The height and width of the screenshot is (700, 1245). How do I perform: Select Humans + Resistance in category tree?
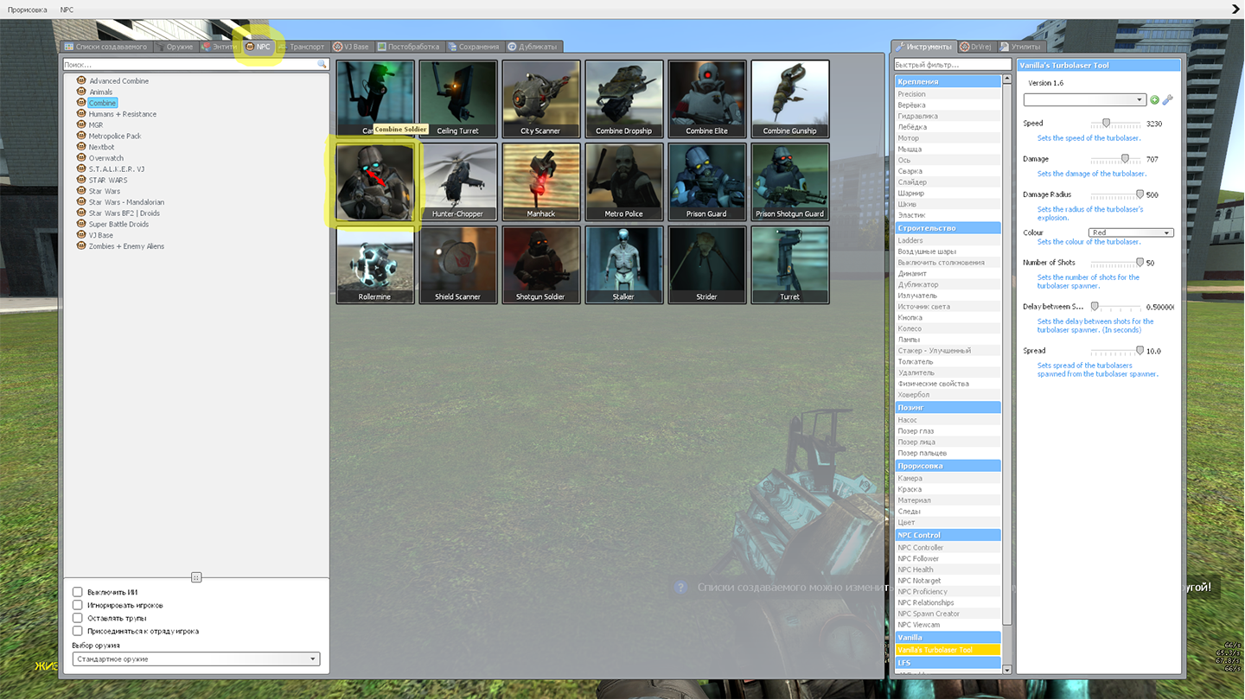click(122, 114)
